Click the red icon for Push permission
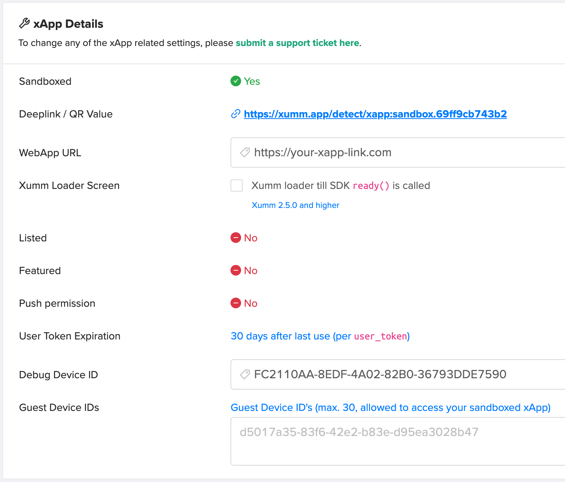Viewport: 565px width, 482px height. [236, 303]
